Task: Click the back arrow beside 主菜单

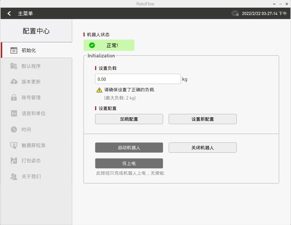Action: pos(9,13)
